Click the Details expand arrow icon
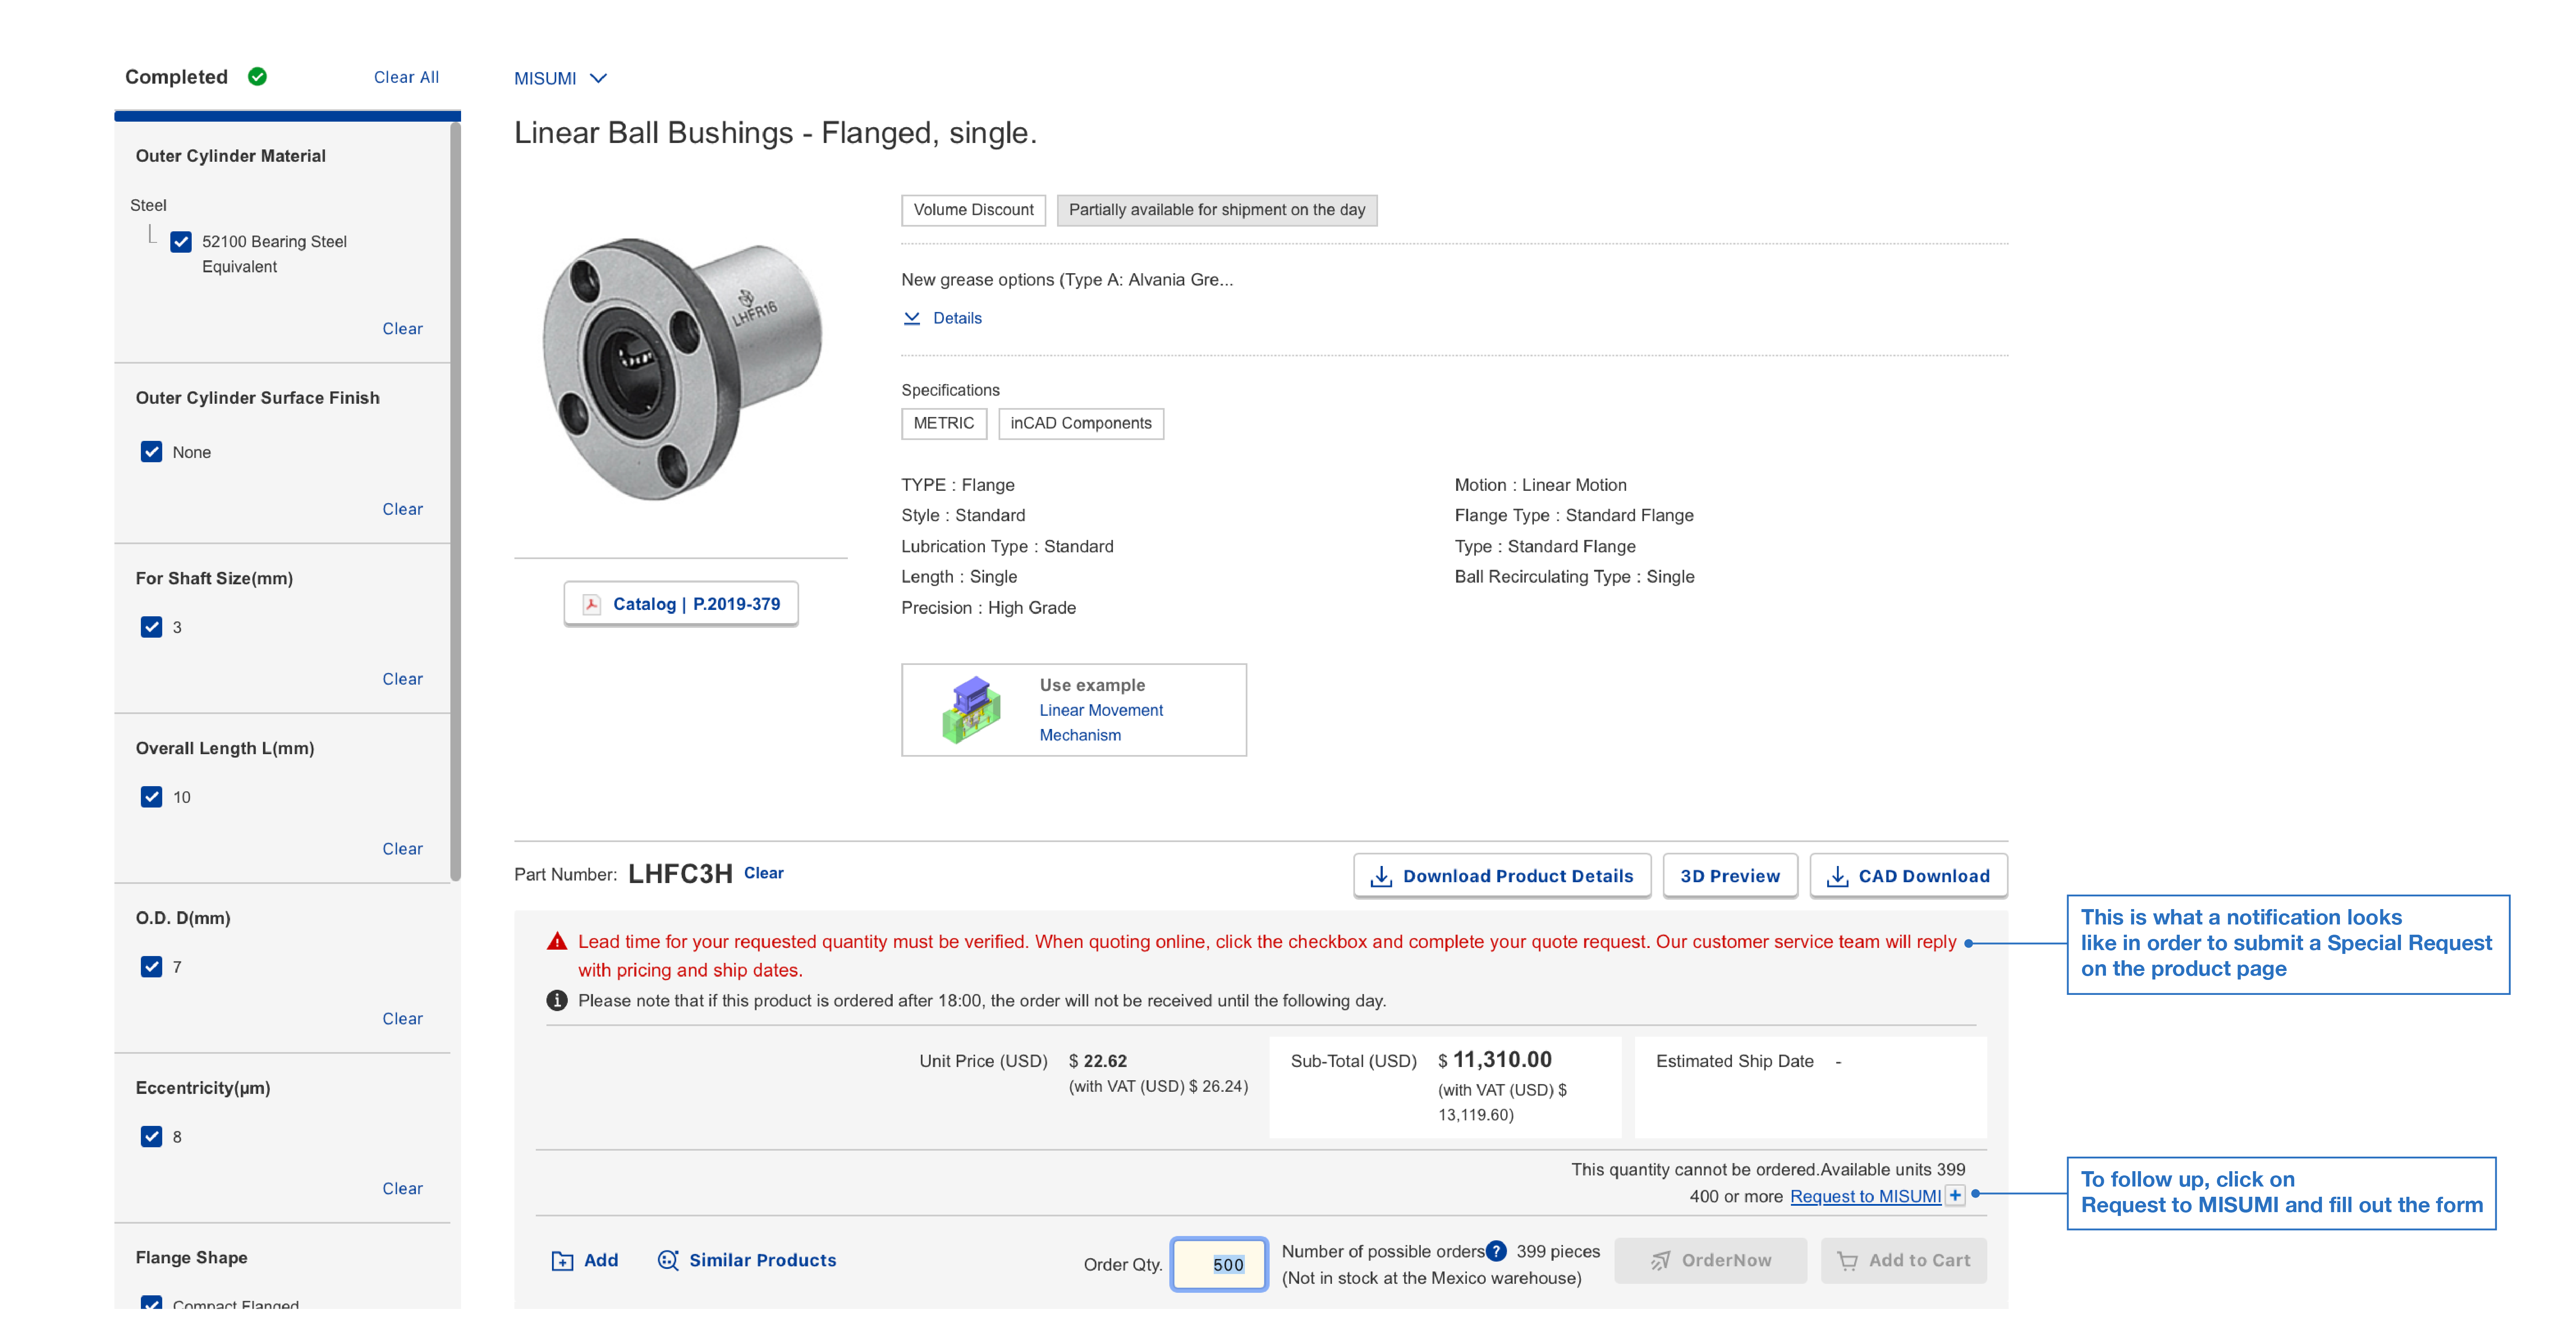2576x1344 pixels. [911, 318]
